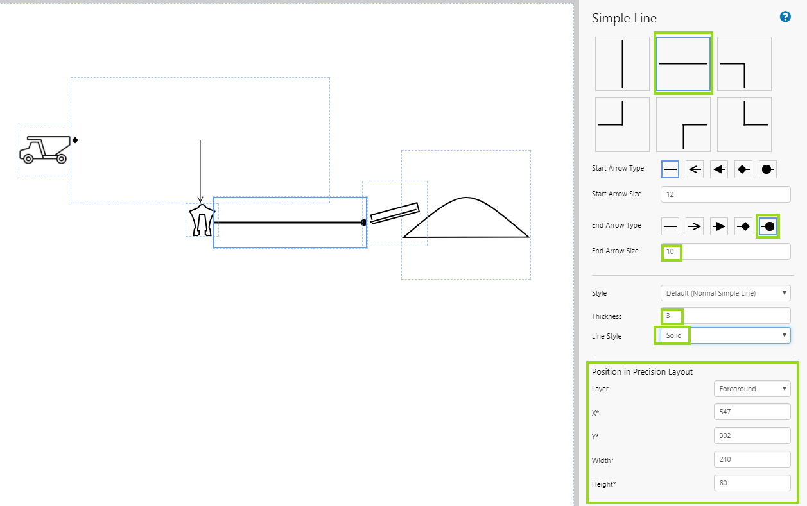Screen dimensions: 807x506
Task: Set end arrow type to diamond
Action: (x=743, y=226)
